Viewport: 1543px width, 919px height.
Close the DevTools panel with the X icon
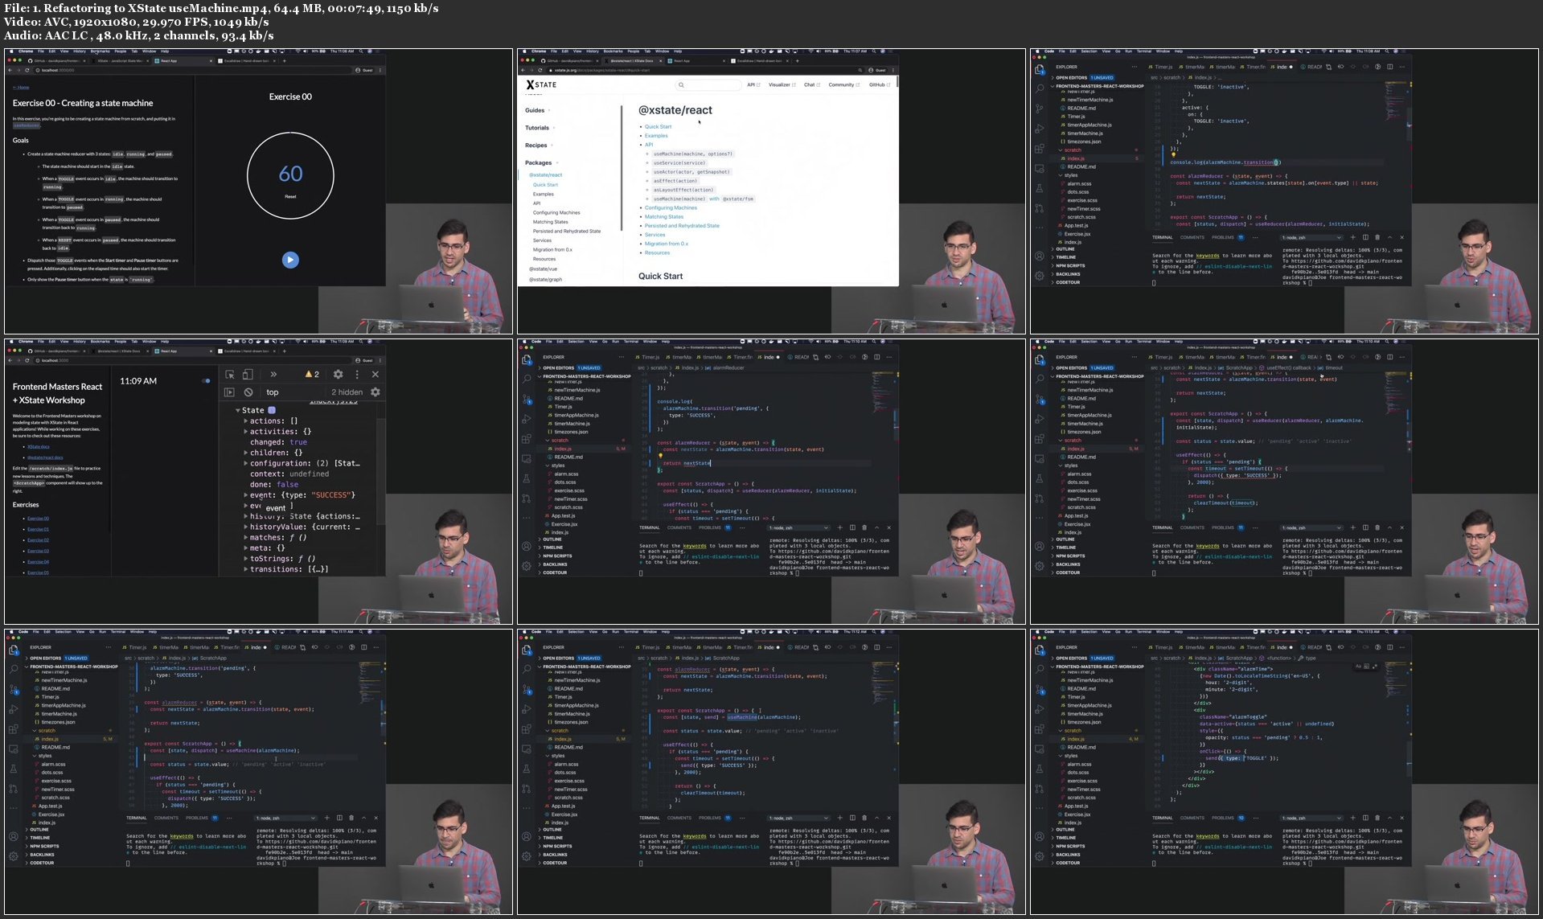click(375, 375)
